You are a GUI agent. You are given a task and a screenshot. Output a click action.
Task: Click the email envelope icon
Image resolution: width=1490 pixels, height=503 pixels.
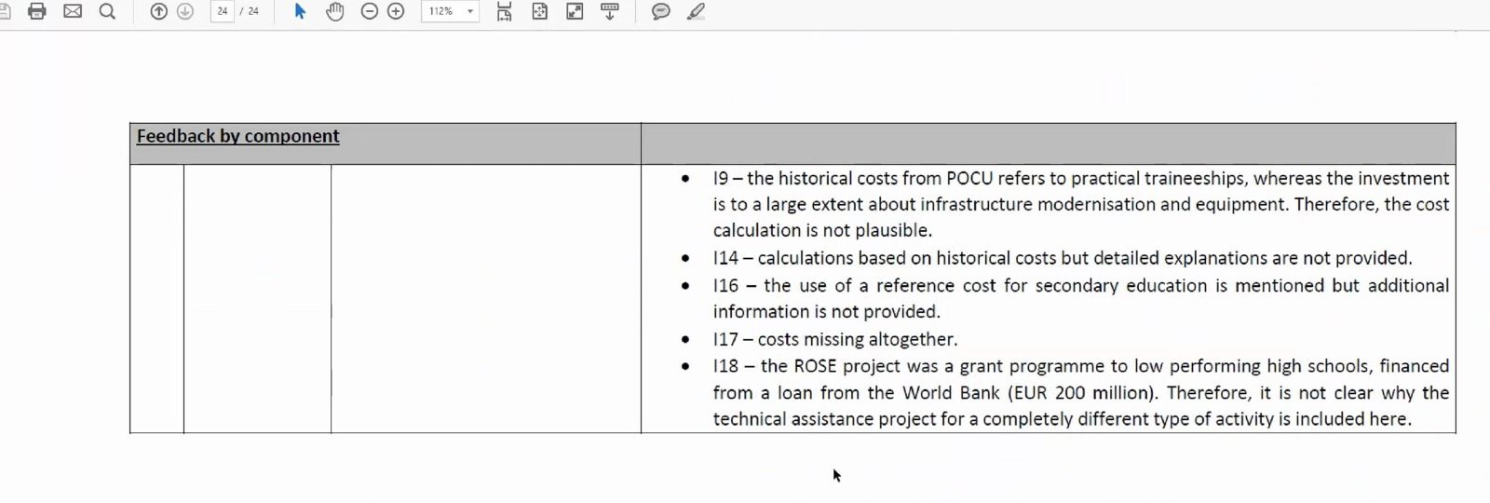[73, 11]
